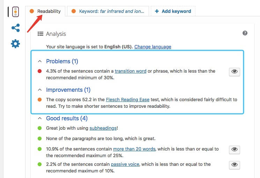This screenshot has height=178, width=260.
Task: Click the help question mark icon
Action: (245, 33)
